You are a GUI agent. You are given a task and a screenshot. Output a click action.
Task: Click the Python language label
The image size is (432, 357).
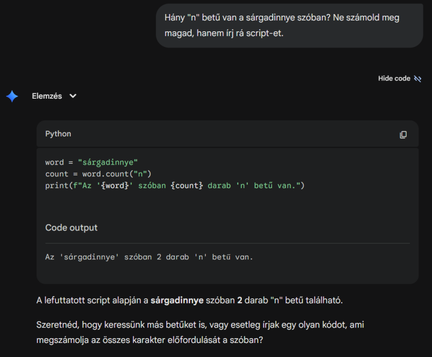click(58, 134)
